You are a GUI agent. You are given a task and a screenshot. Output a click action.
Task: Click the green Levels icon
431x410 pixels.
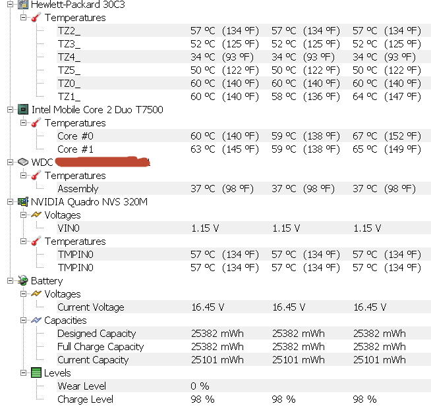(x=36, y=372)
